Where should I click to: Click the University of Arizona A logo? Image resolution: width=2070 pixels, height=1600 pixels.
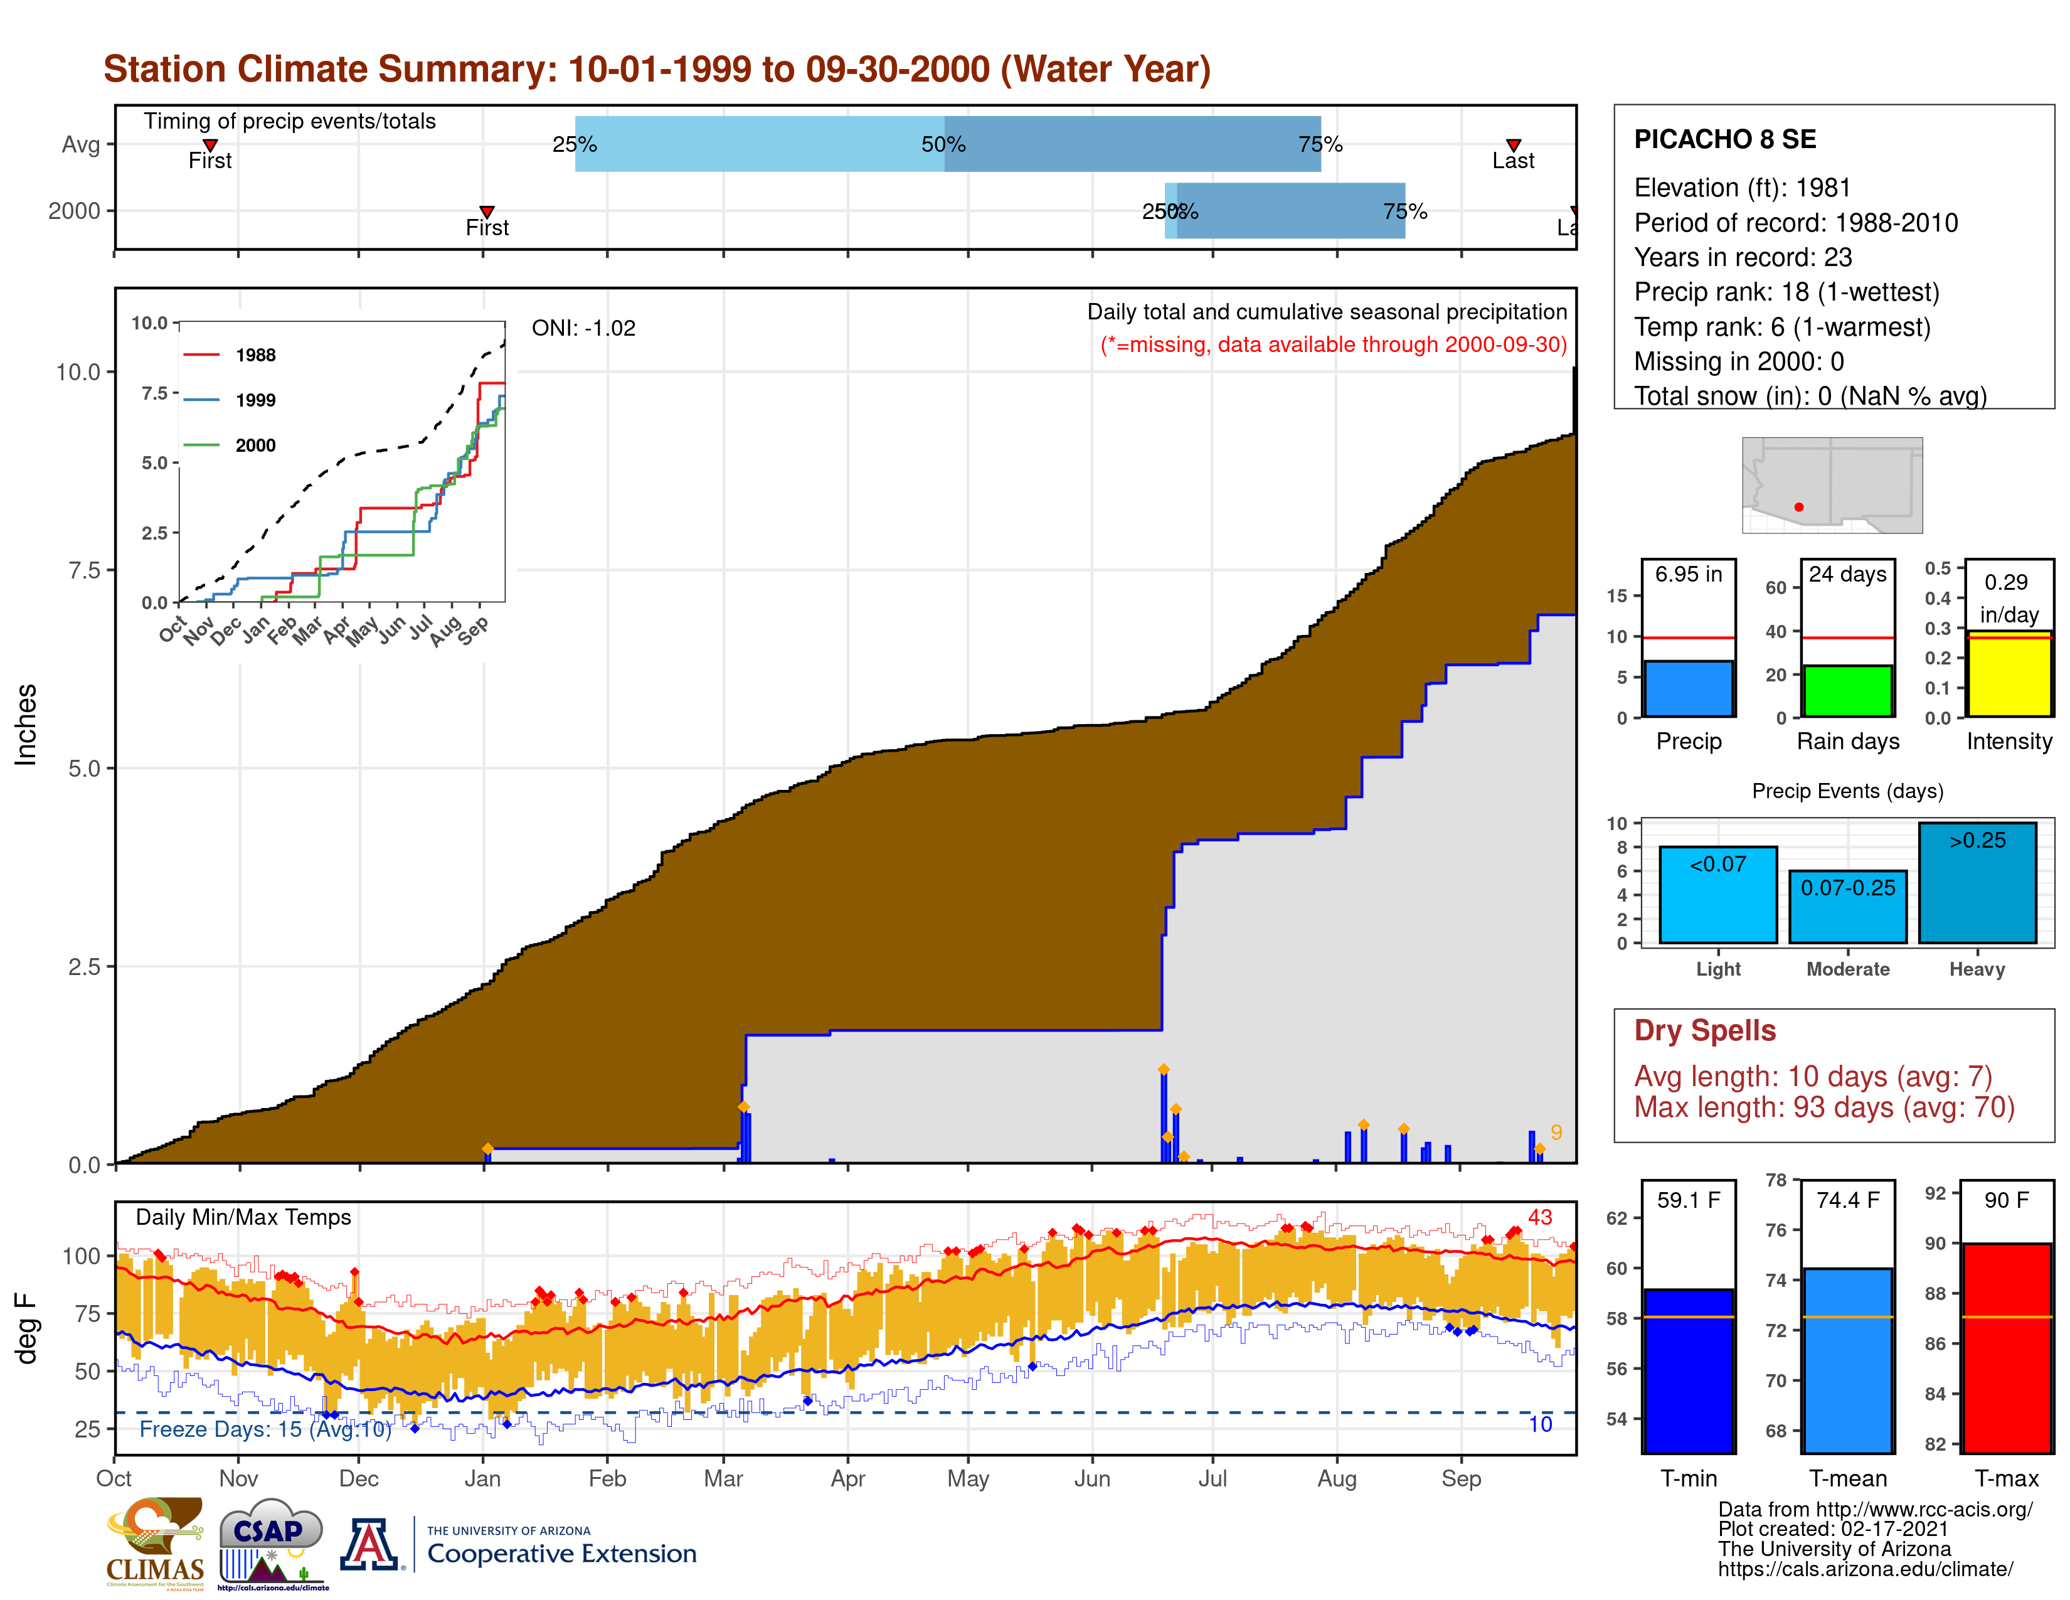click(371, 1545)
